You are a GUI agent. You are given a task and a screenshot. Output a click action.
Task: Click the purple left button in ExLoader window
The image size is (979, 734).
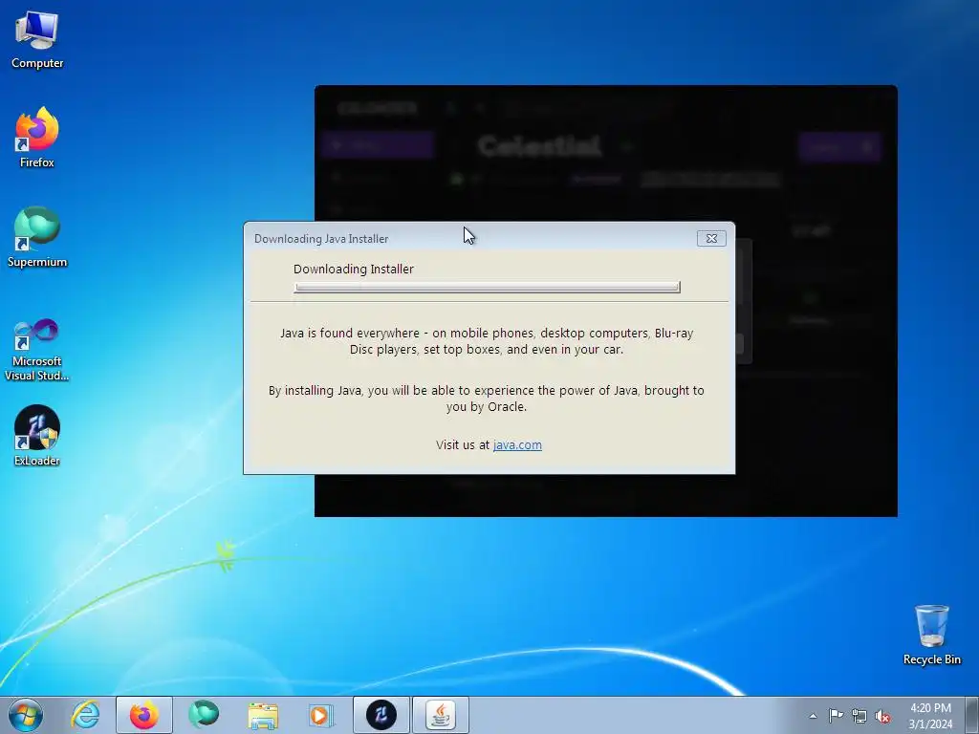[x=378, y=145]
